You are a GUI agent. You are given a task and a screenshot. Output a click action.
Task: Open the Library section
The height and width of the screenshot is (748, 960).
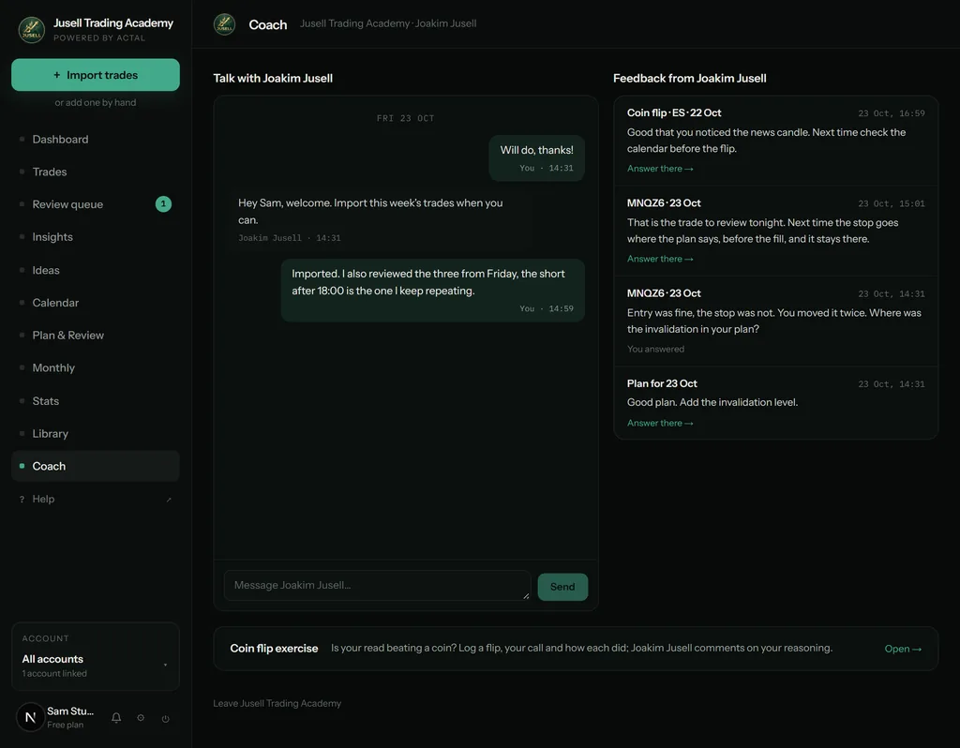pos(96,433)
